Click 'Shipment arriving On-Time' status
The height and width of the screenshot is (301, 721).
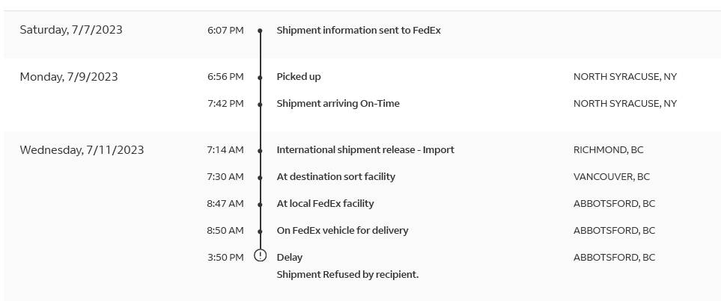tap(338, 104)
